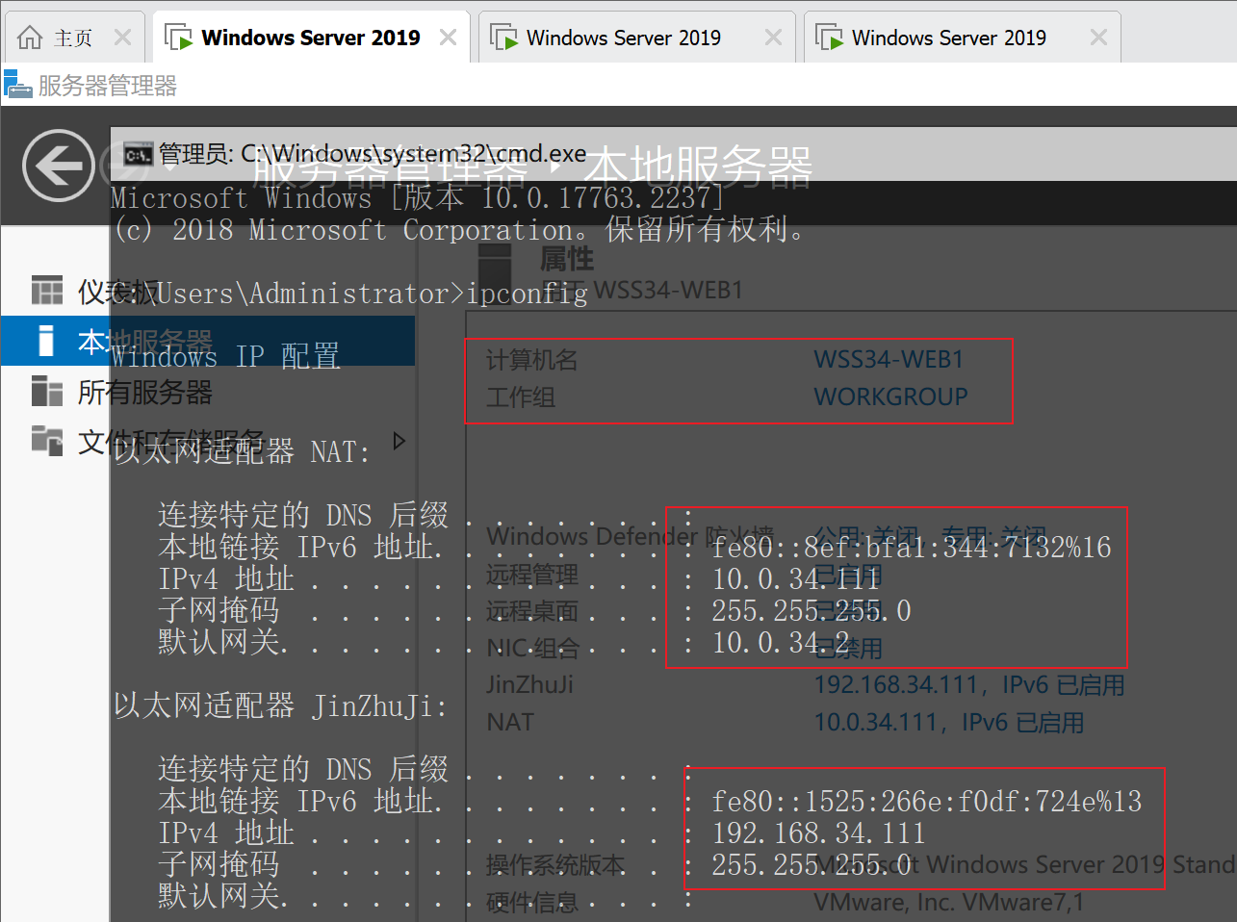The image size is (1237, 922).
Task: Click the VMware, Inc. VMware7,1 hardware info
Action: 948,902
